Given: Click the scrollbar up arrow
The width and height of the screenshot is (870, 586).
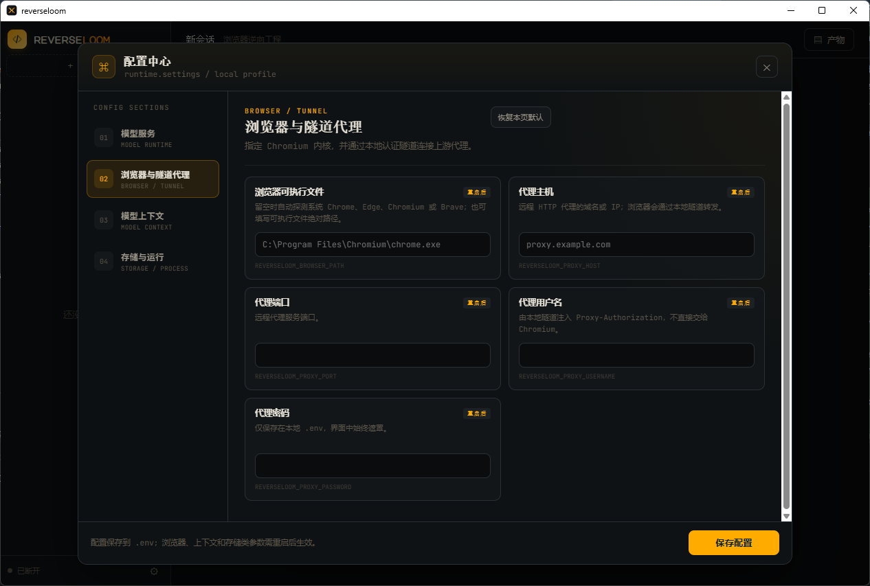Looking at the screenshot, I should [x=787, y=97].
